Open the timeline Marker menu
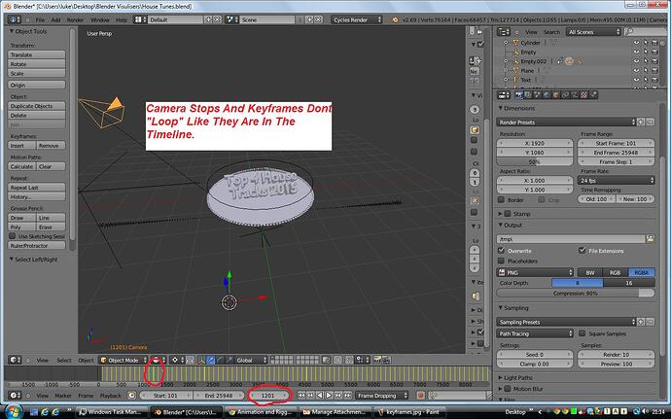The height and width of the screenshot is (419, 671). 63,396
